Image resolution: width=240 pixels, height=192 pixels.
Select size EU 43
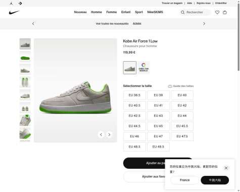click(x=158, y=116)
